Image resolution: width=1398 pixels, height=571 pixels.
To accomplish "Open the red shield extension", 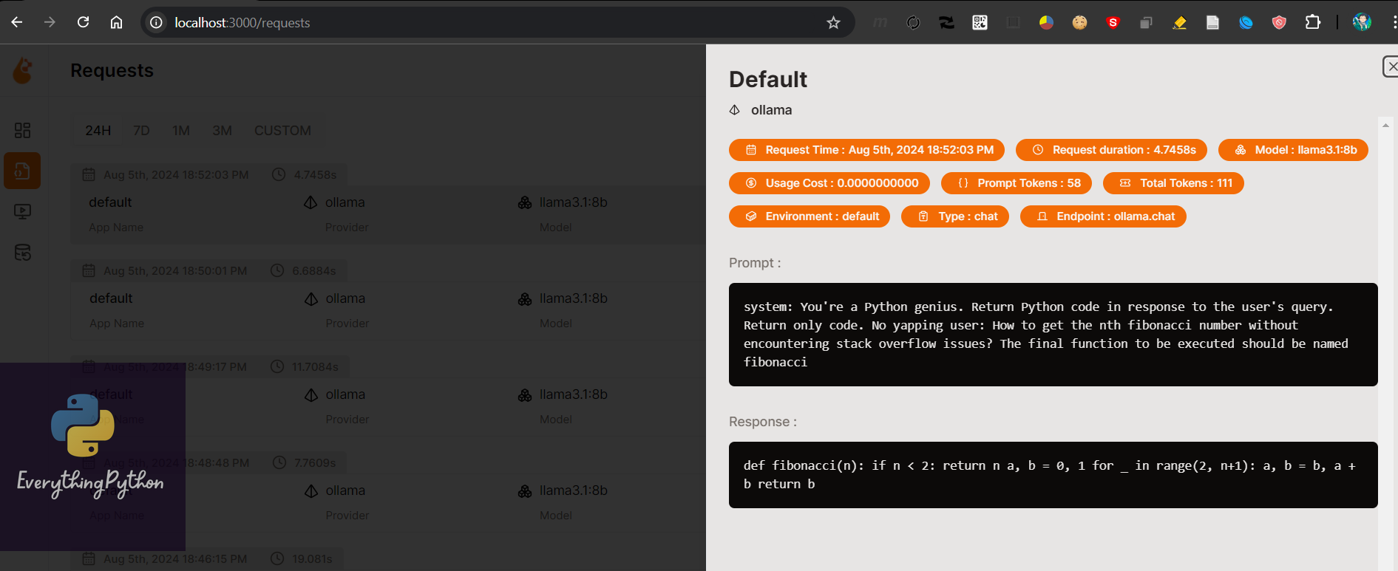I will (x=1279, y=23).
